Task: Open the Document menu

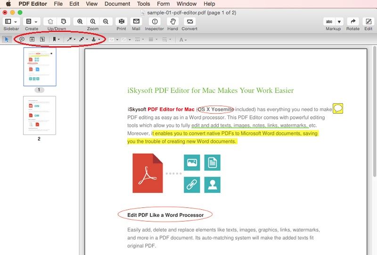Action: click(x=117, y=4)
